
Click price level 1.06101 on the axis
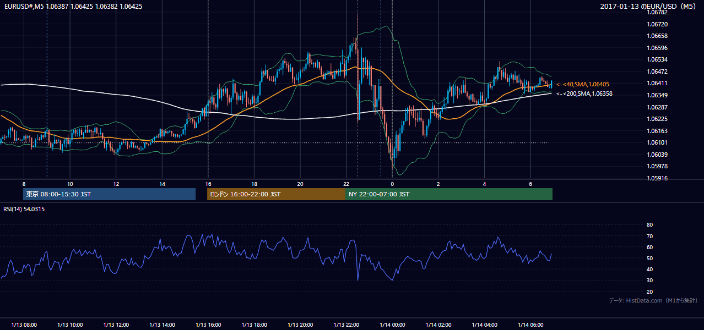click(x=657, y=142)
